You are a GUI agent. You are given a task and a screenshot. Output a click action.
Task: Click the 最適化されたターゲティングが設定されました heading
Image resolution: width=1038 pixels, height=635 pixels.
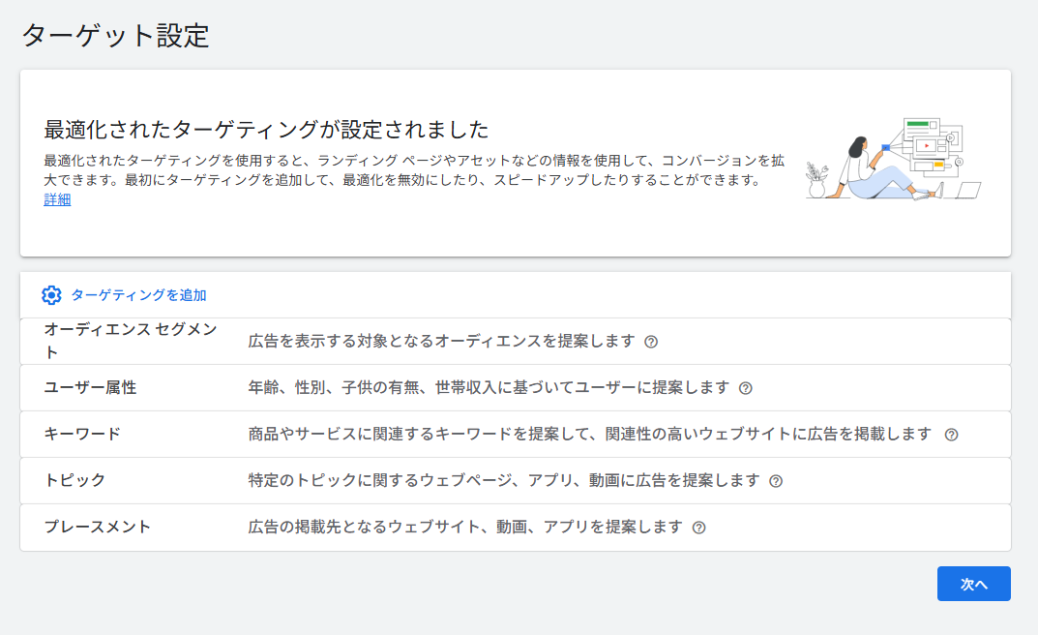(266, 130)
